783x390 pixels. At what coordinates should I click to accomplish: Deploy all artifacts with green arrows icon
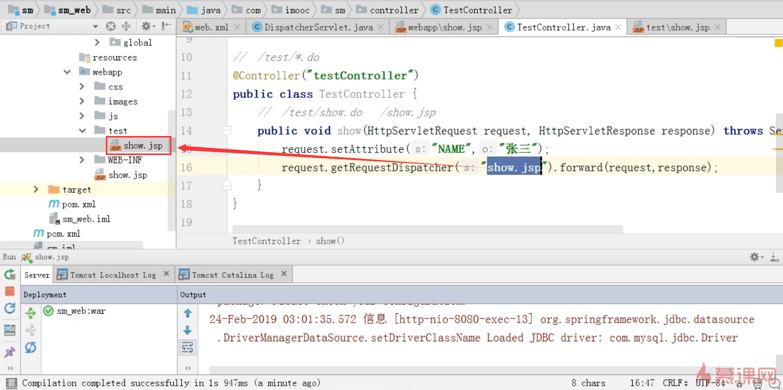click(31, 313)
